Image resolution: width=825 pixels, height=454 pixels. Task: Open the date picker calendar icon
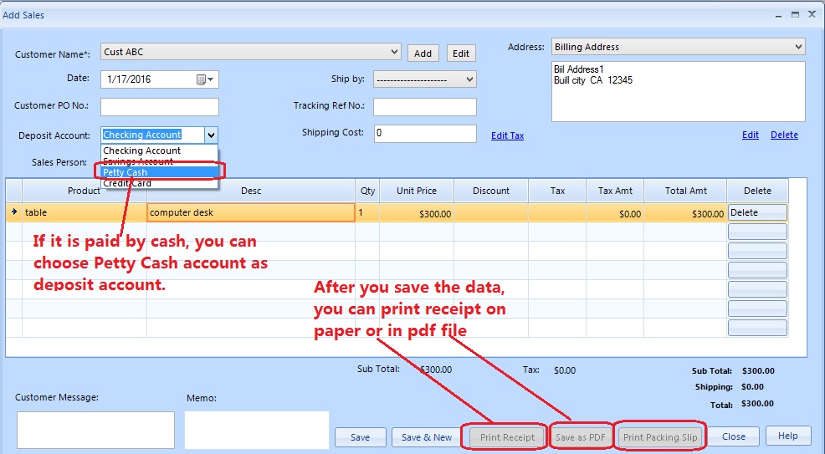pos(202,79)
